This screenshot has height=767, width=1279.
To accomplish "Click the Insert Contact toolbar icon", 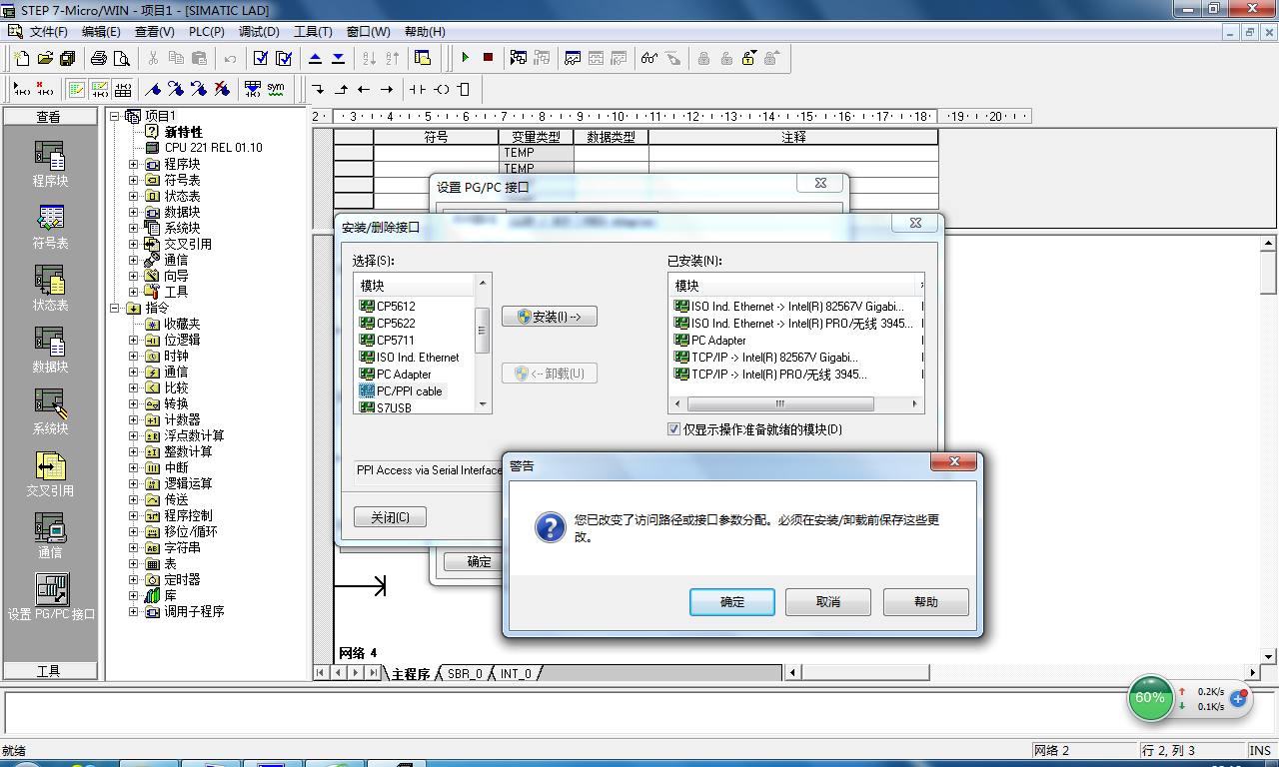I will pyautogui.click(x=418, y=89).
